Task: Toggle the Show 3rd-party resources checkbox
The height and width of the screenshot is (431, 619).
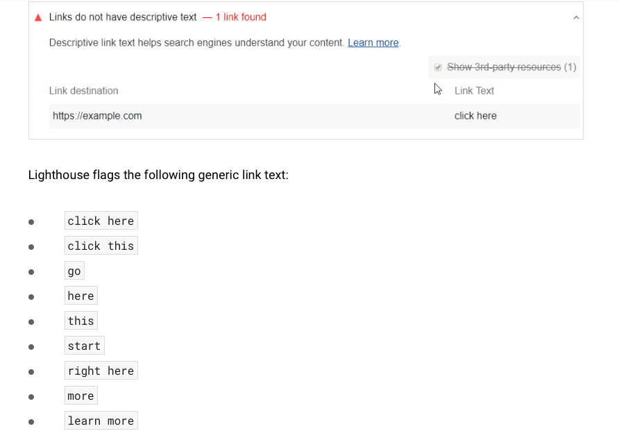Action: point(438,67)
